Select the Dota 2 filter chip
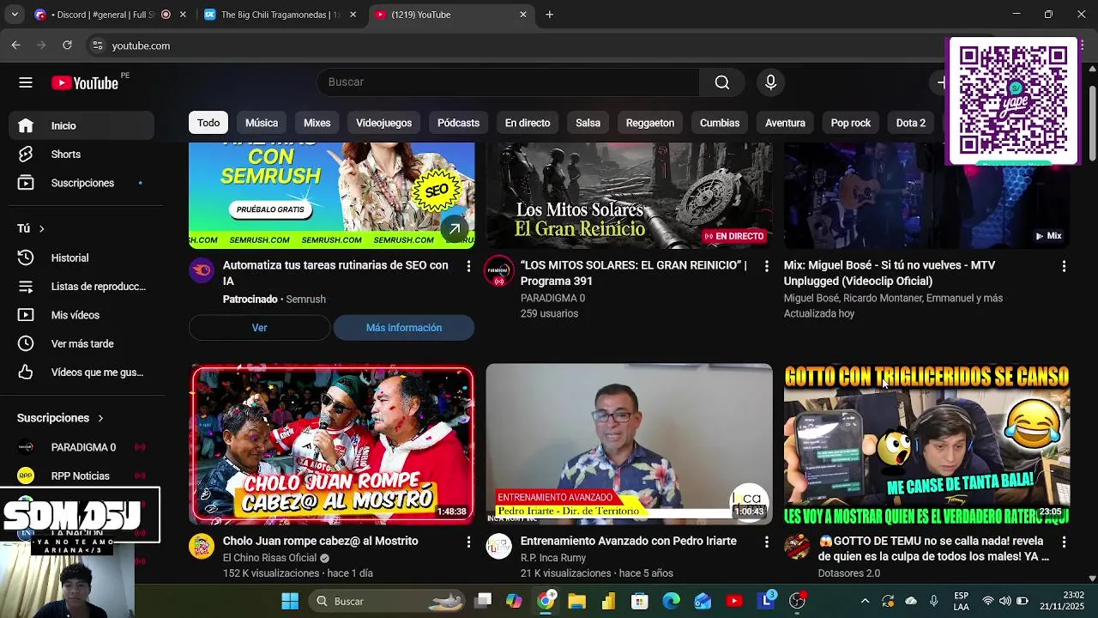Image resolution: width=1098 pixels, height=618 pixels. tap(911, 123)
